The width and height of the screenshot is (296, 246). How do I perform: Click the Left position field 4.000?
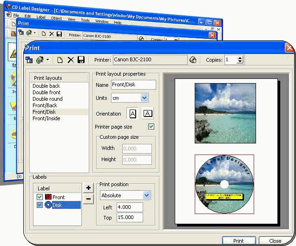[130, 207]
